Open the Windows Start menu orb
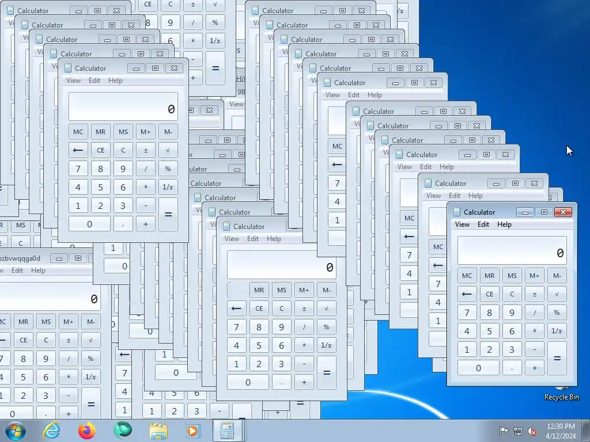Image resolution: width=590 pixels, height=442 pixels. 15,430
